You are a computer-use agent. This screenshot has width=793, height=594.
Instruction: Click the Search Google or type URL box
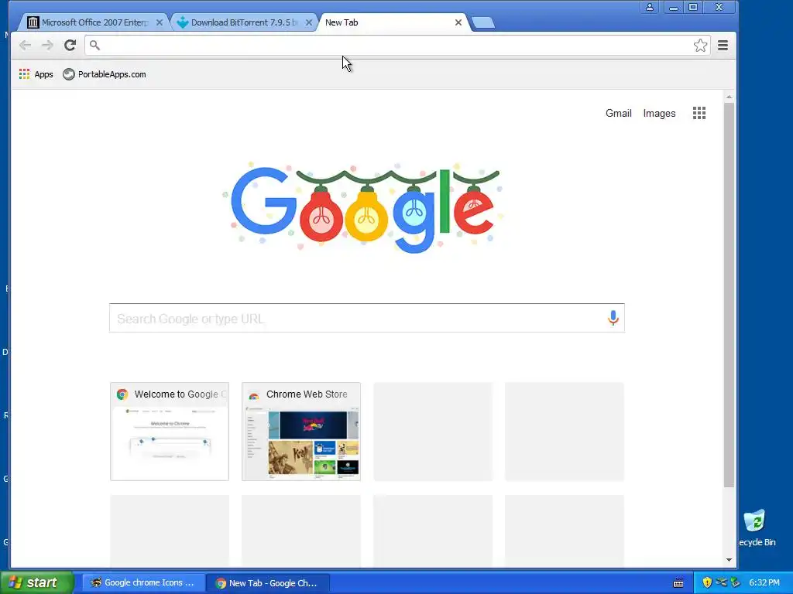point(366,318)
